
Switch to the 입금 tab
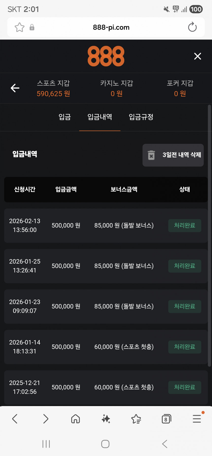point(65,117)
